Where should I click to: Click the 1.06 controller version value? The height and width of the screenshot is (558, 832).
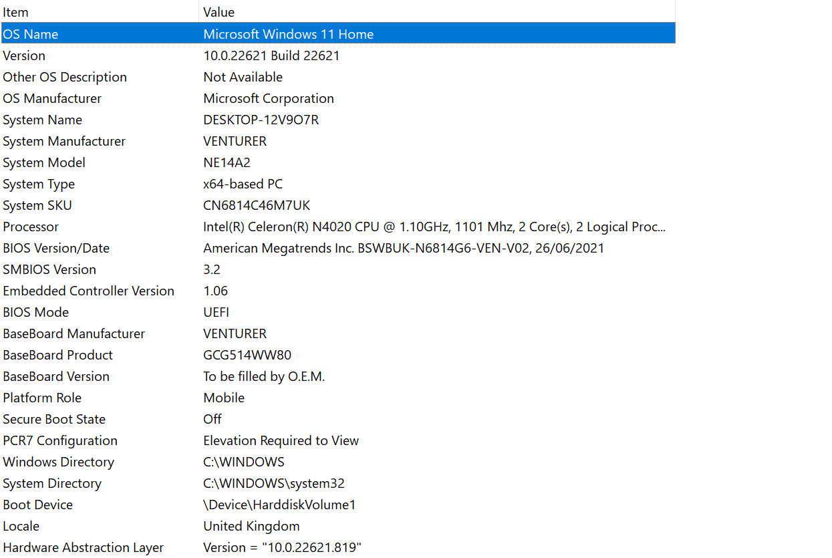215,291
